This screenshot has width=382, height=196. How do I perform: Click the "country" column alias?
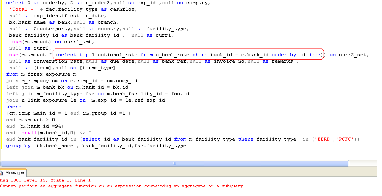tap(108, 29)
